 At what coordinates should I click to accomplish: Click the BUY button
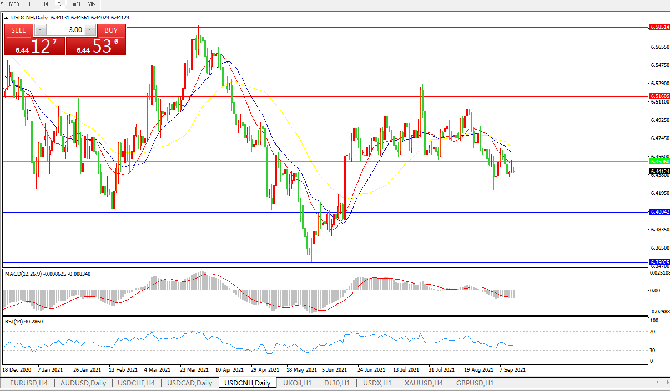[x=111, y=30]
